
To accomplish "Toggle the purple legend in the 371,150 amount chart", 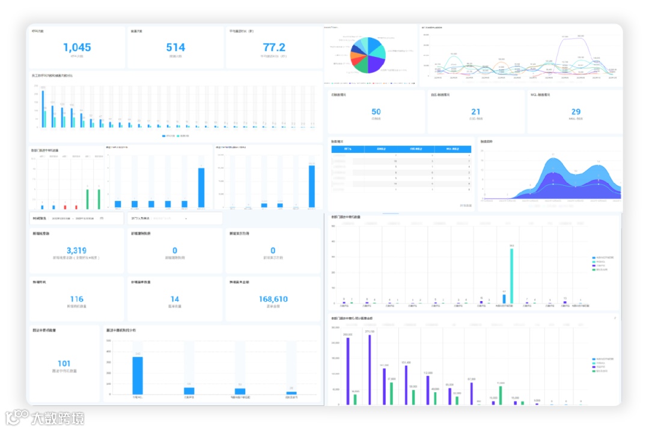I will [594, 367].
